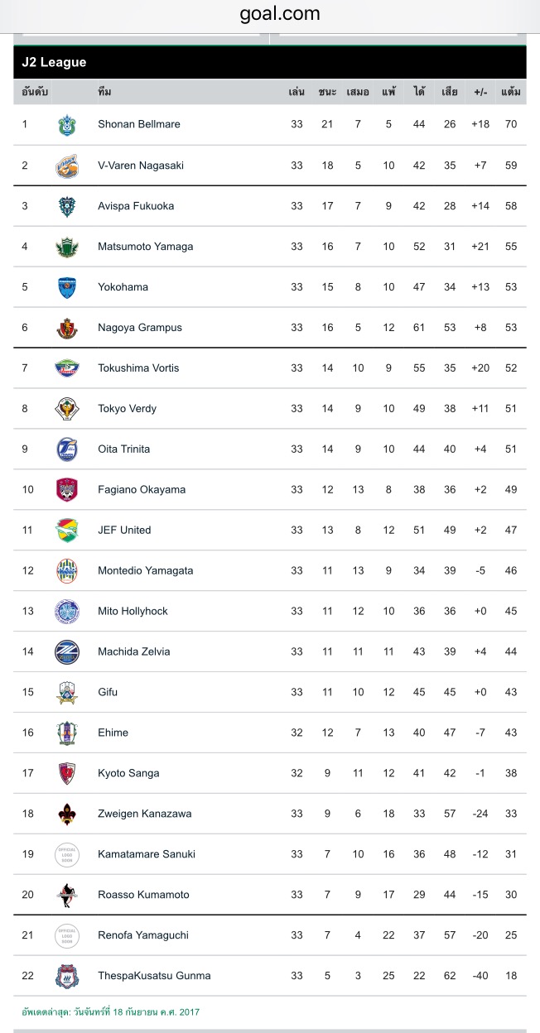This screenshot has width=540, height=1033.
Task: Tap the Machida Zelvia round emblem
Action: click(x=66, y=652)
